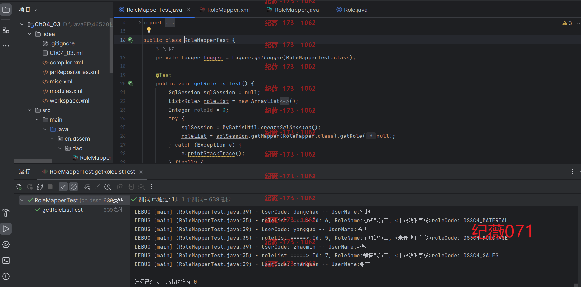Click the screenshot camera icon in run toolbar
581x287 pixels.
pyautogui.click(x=120, y=187)
